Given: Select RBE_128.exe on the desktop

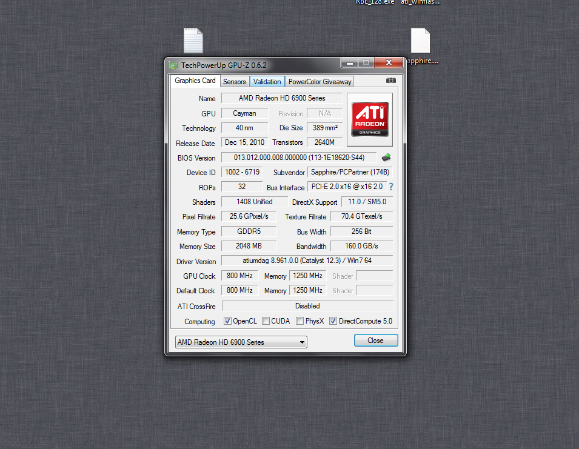Looking at the screenshot, I should coord(375,2).
